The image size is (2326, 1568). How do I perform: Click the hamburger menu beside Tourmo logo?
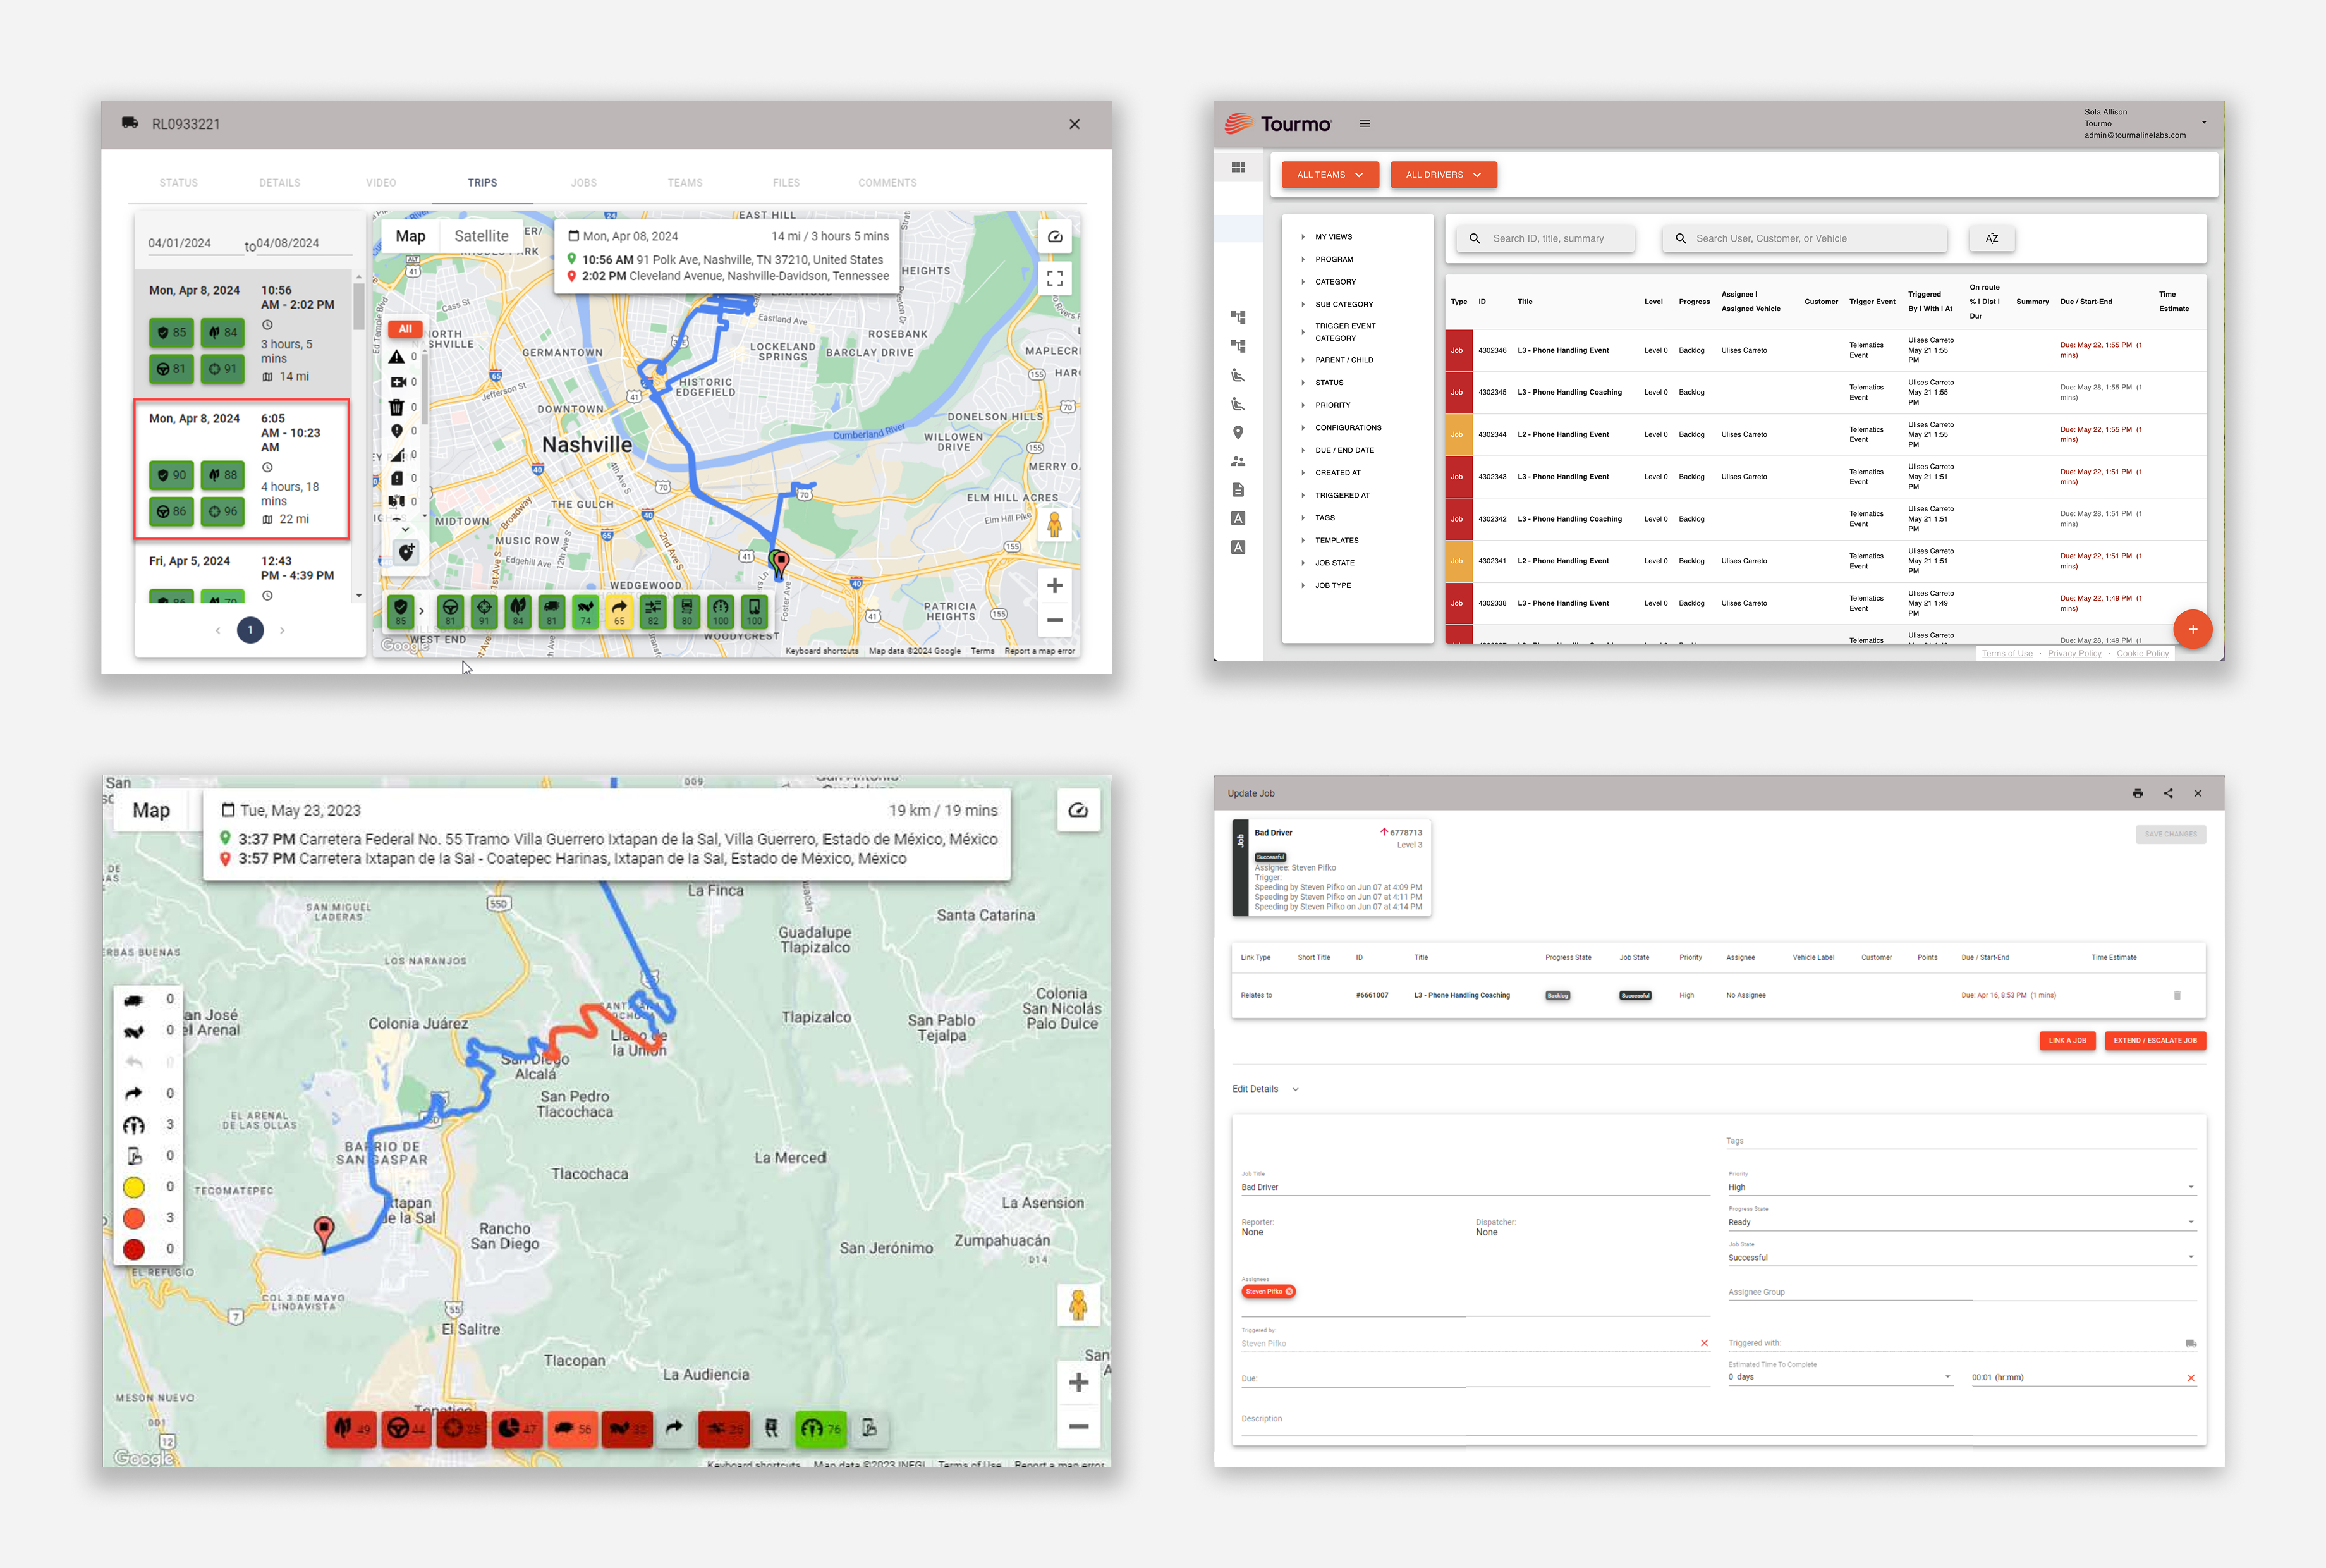[x=1365, y=124]
